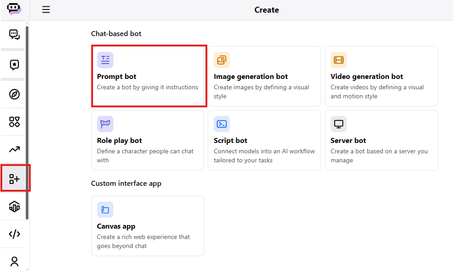Click the orange Image generation bot icon
This screenshot has height=271, width=453.
[222, 60]
